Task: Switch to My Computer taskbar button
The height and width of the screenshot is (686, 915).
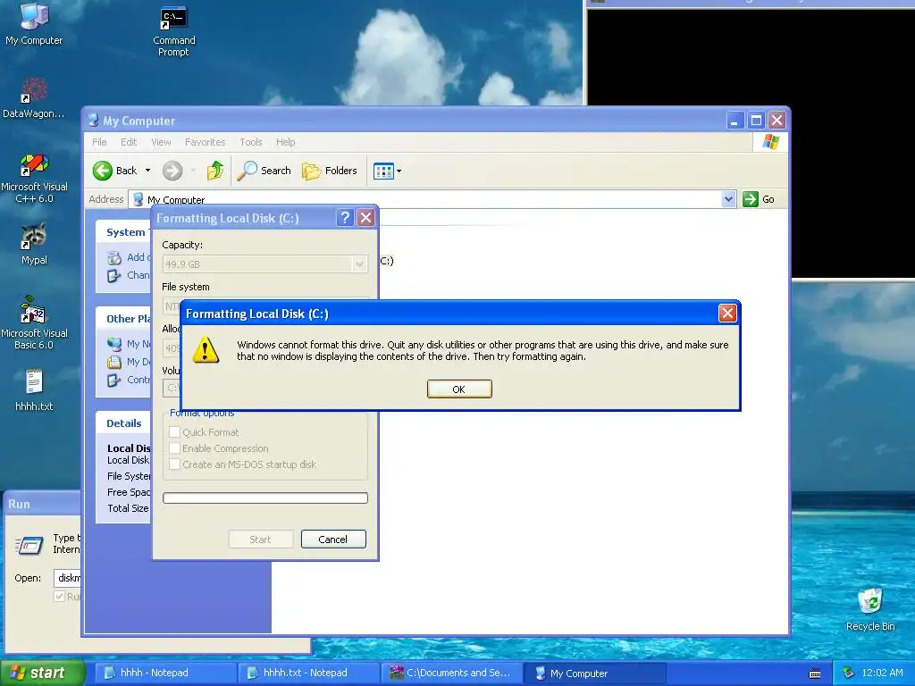Action: [x=594, y=673]
